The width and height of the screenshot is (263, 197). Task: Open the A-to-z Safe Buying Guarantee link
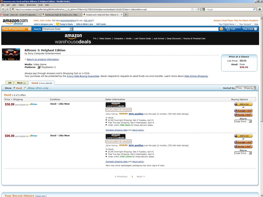coord(83,76)
